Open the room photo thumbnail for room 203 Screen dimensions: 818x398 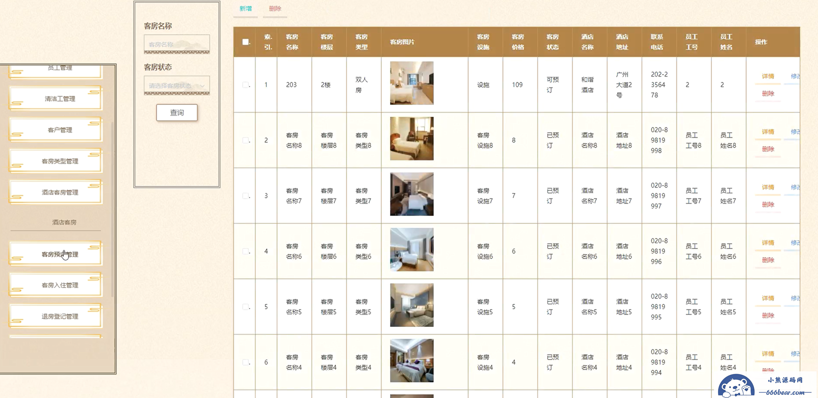[x=412, y=83]
